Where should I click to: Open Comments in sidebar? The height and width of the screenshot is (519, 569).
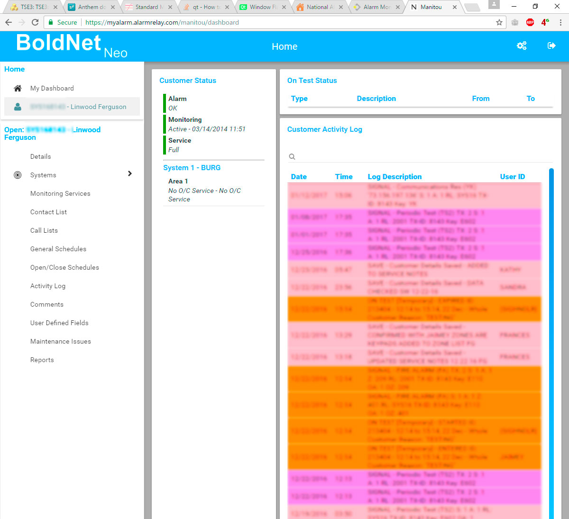pos(47,304)
